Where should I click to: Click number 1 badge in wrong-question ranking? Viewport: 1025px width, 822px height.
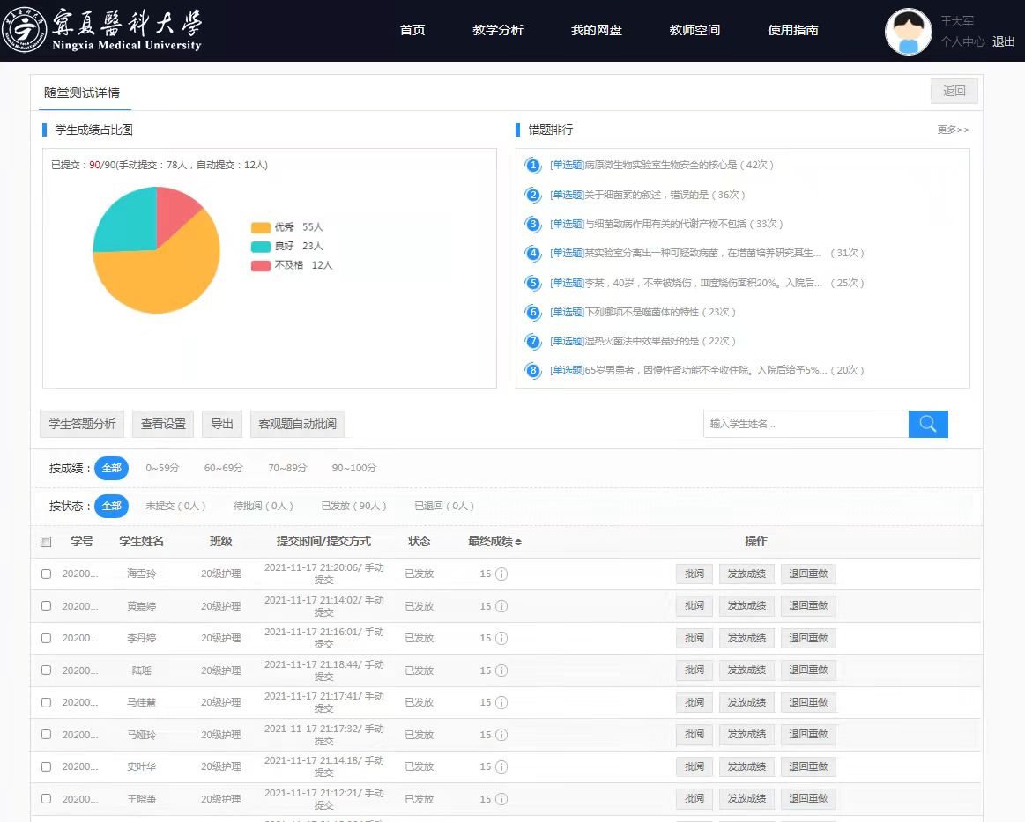pyautogui.click(x=532, y=165)
